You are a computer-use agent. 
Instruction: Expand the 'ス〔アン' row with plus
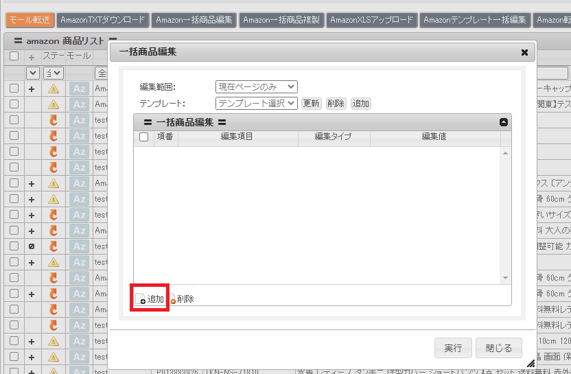tap(32, 184)
